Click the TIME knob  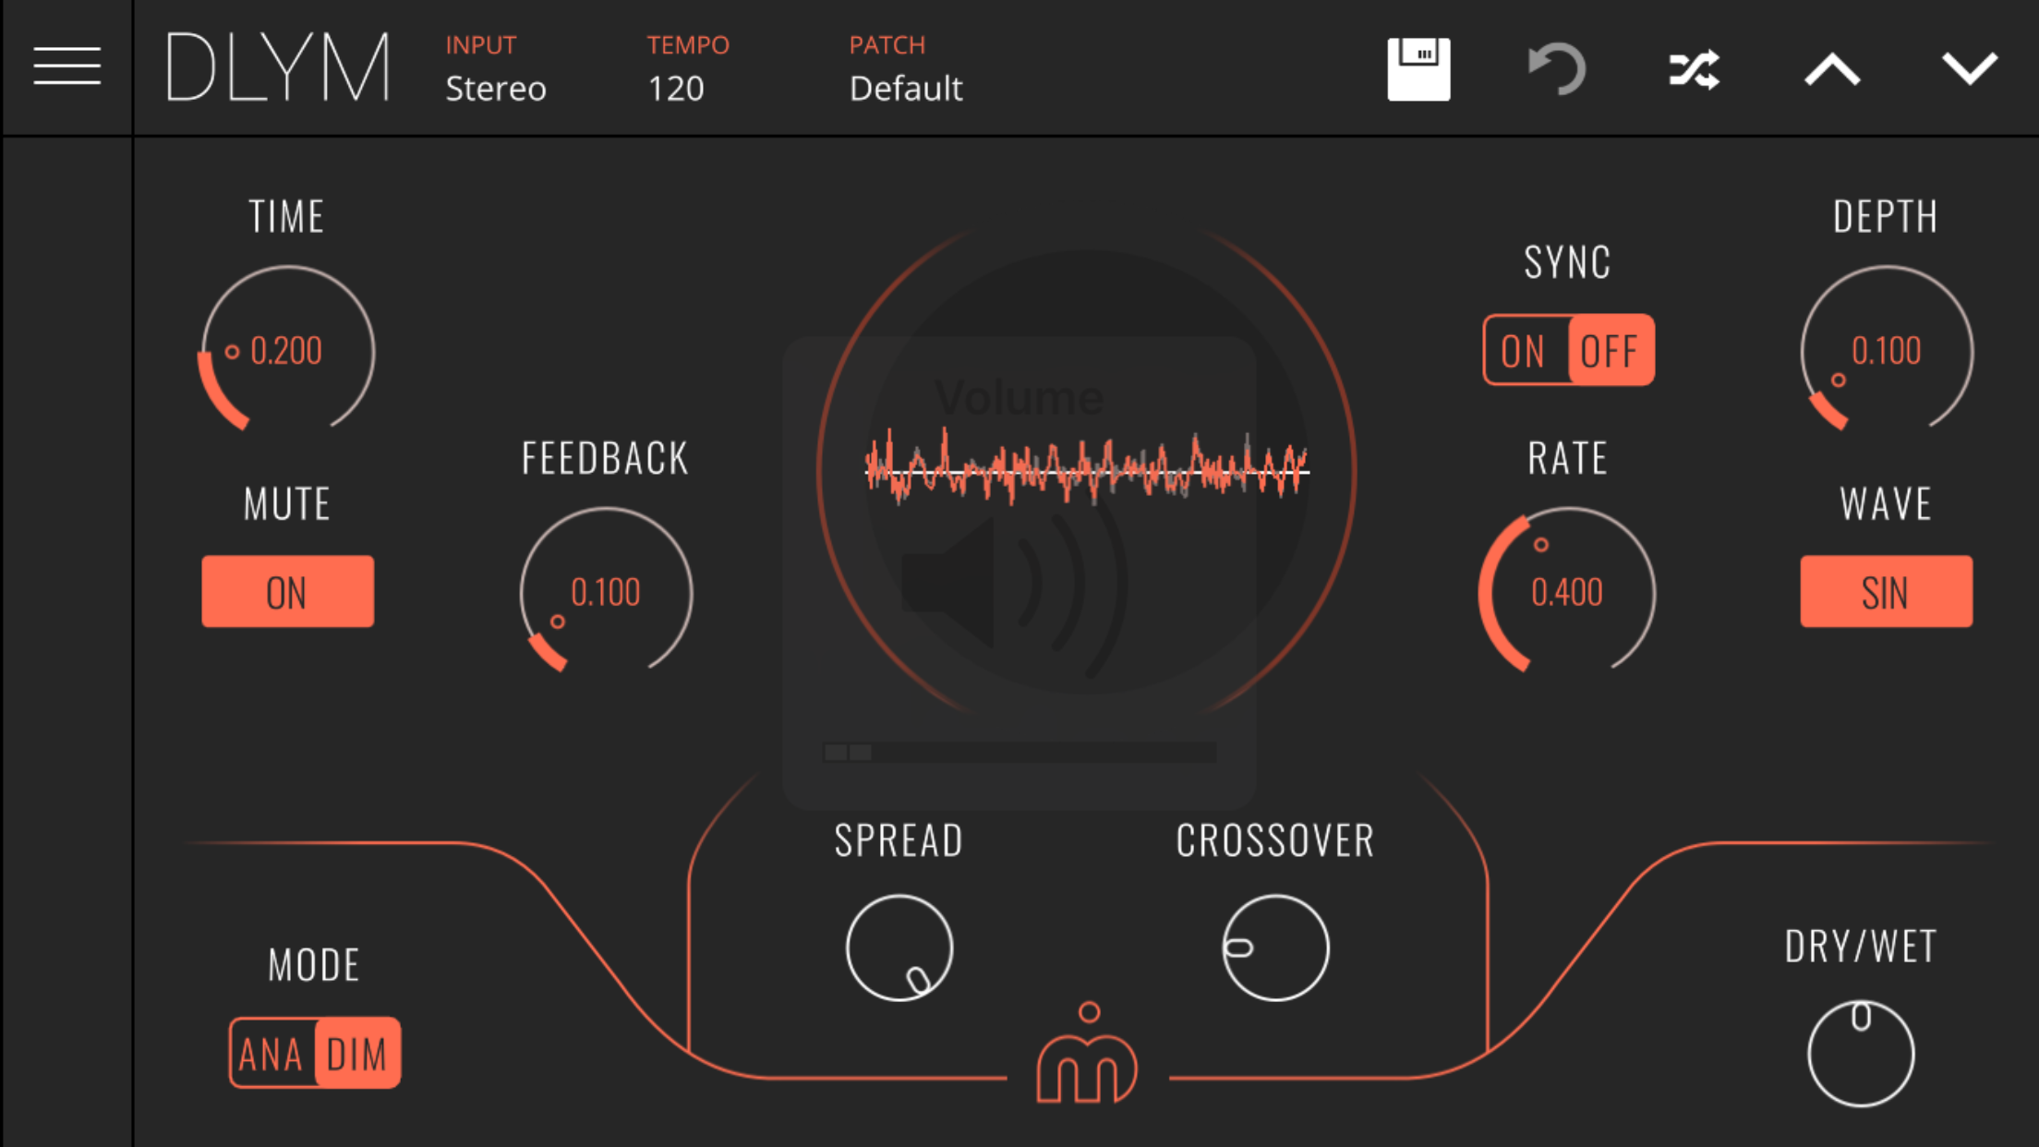pos(287,351)
